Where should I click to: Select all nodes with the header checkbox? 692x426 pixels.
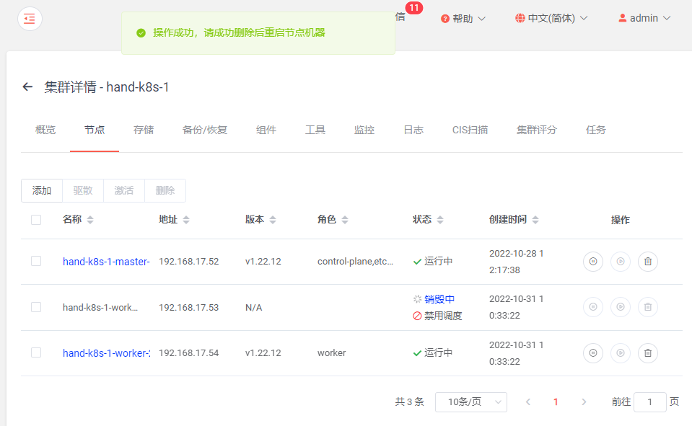(36, 220)
